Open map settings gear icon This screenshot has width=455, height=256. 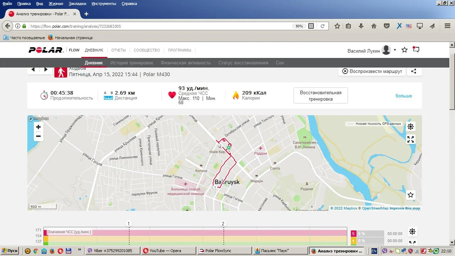point(411,127)
